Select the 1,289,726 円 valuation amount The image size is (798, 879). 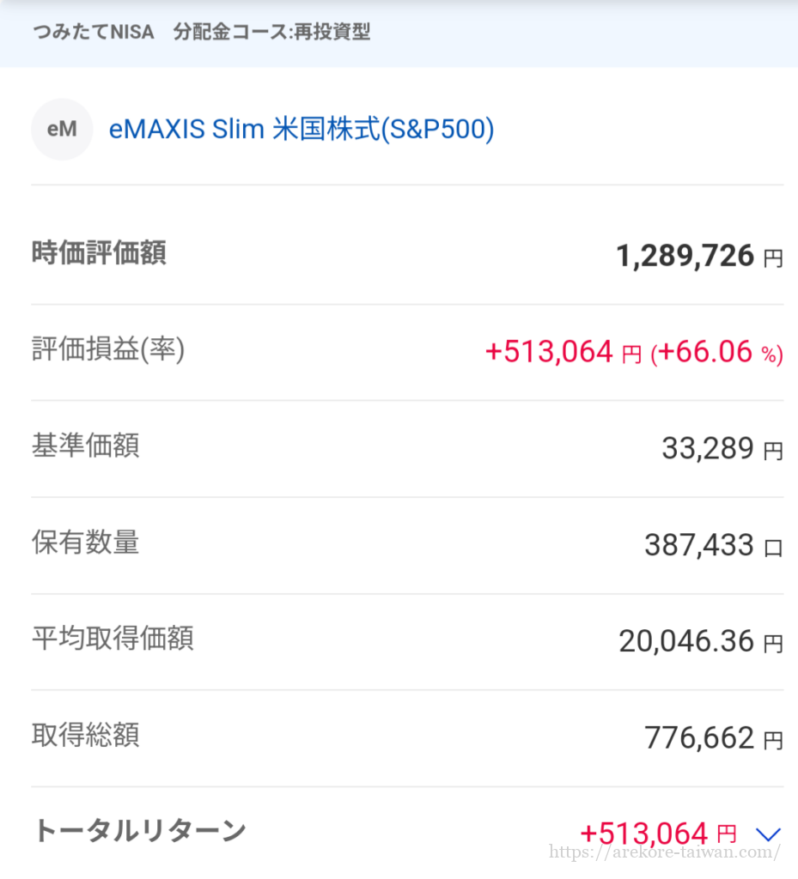coord(699,256)
